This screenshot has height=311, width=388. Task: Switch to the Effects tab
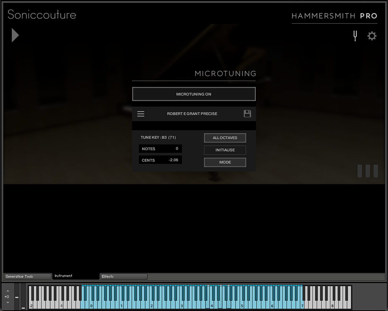click(124, 276)
